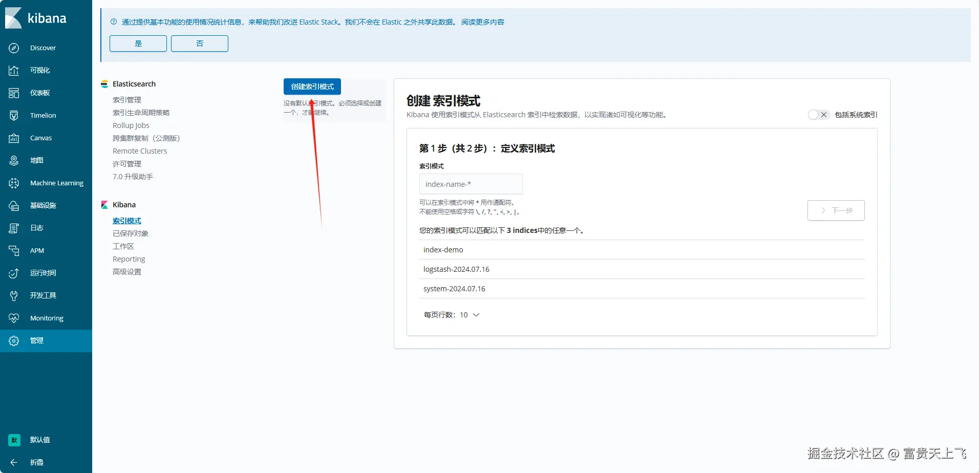Open the APM icon in sidebar

(14, 250)
